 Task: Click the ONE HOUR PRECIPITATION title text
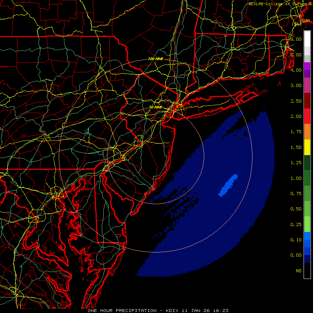click(122, 311)
